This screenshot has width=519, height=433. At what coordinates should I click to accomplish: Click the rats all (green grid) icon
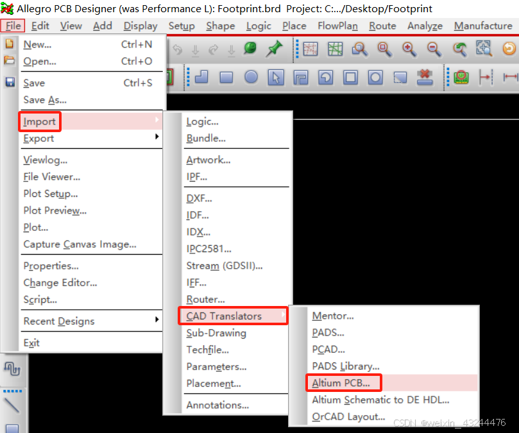tap(335, 49)
